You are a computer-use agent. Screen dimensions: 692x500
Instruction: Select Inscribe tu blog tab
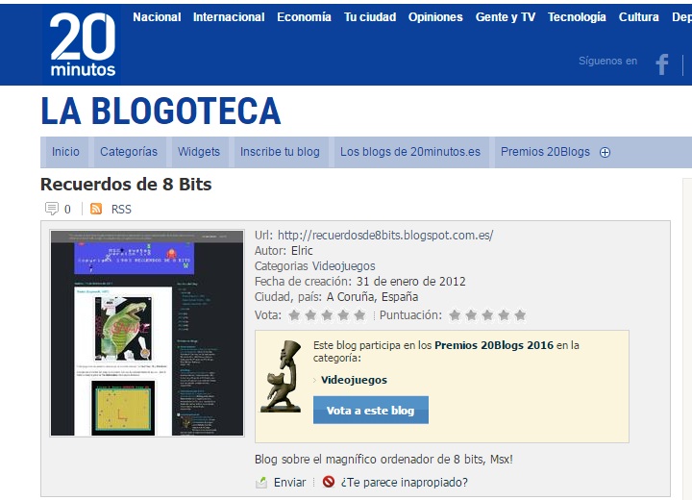coord(280,152)
